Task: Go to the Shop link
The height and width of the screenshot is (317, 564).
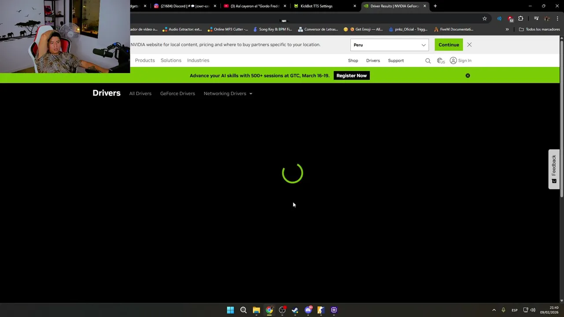Action: [x=353, y=61]
